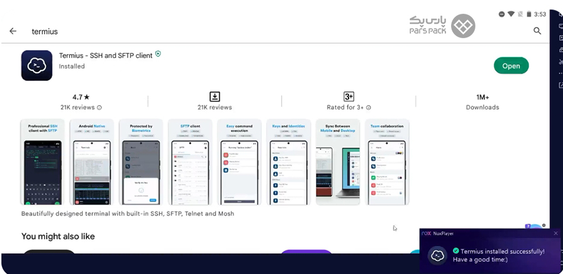Image resolution: width=563 pixels, height=274 pixels.
Task: Click the termius search query field
Action: [45, 32]
